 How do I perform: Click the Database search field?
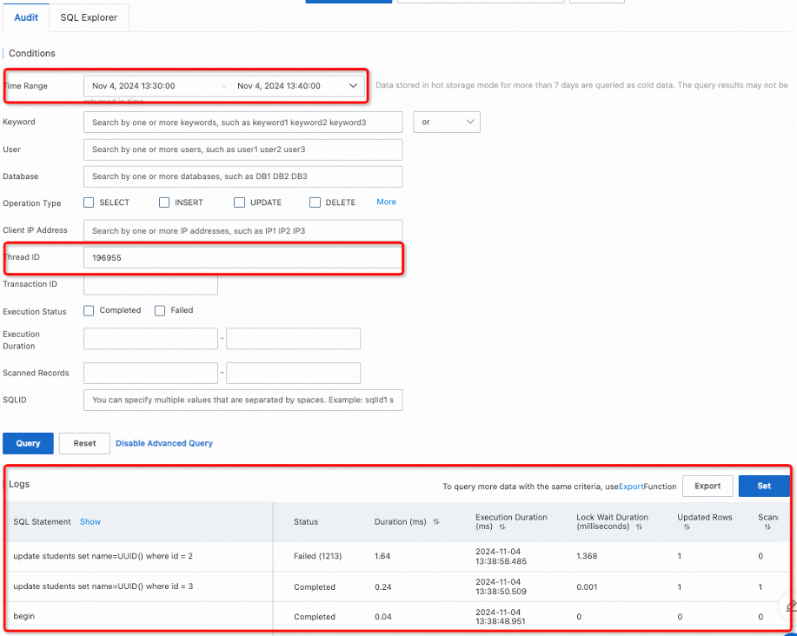(243, 176)
